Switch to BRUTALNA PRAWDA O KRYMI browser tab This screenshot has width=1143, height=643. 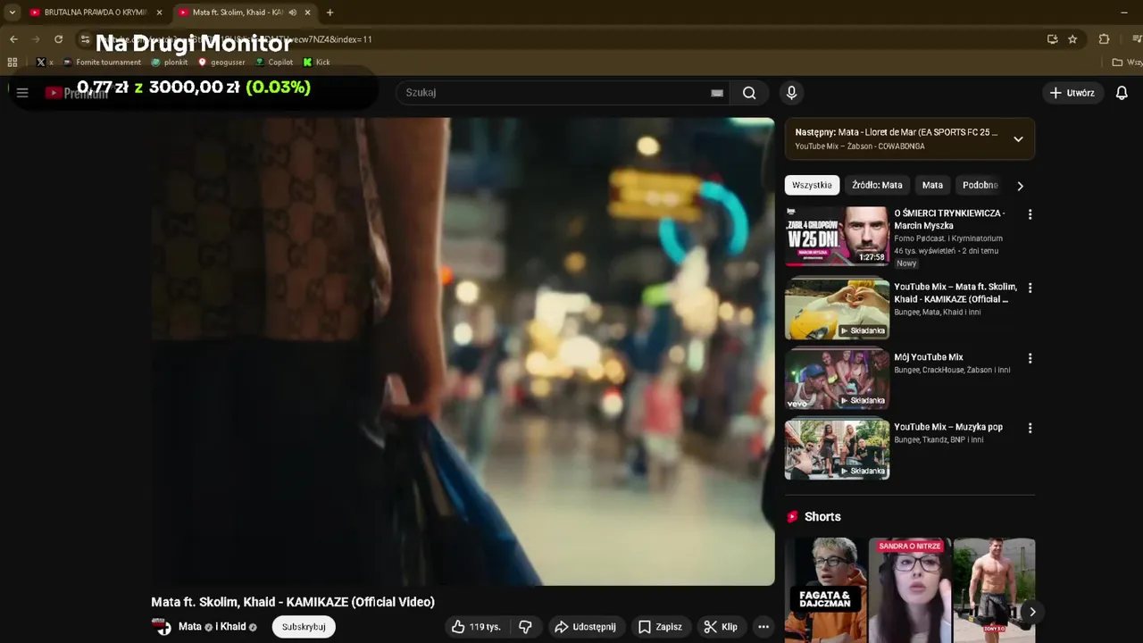pyautogui.click(x=95, y=13)
